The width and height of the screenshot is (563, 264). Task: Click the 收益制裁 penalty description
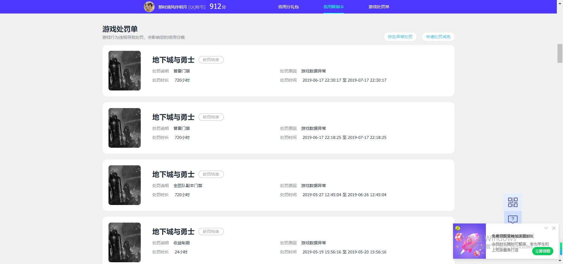[x=182, y=243]
